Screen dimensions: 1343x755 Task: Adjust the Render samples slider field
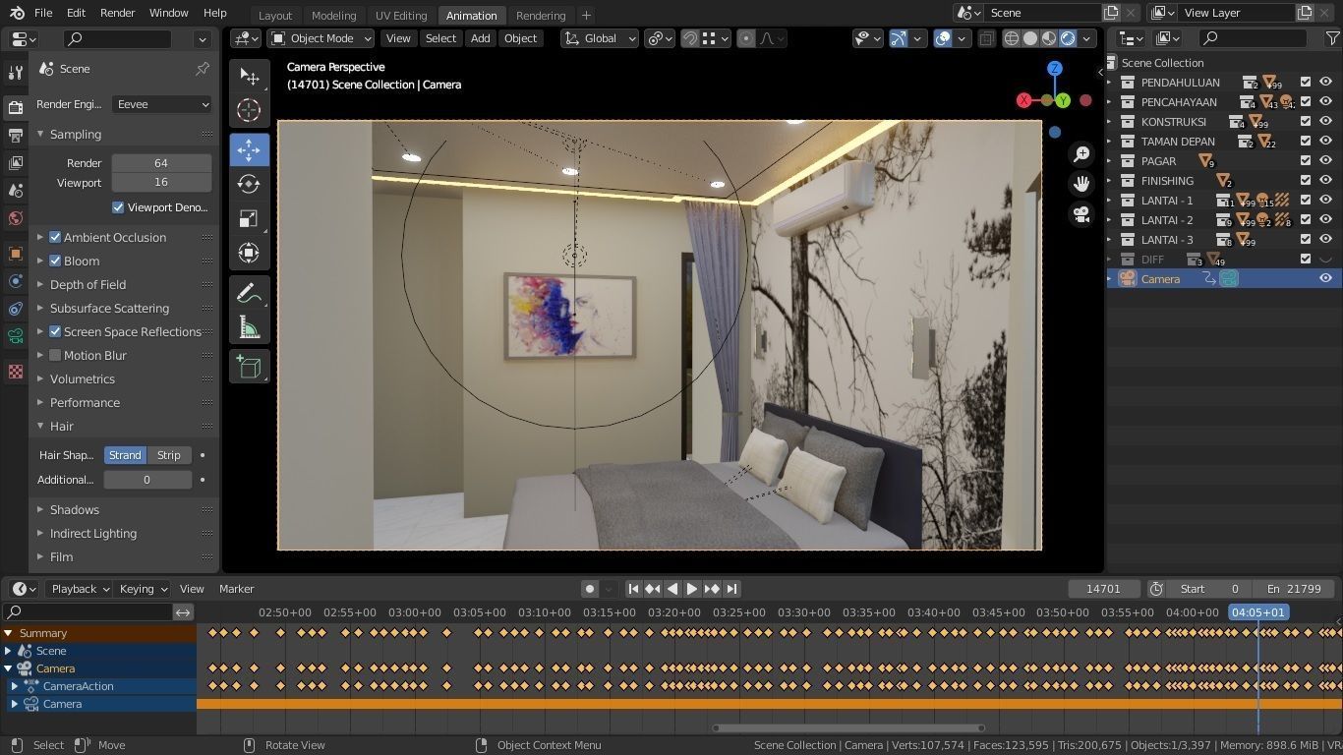point(161,163)
